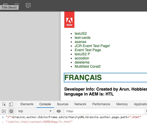Viewport: 147px width, 132px height.
Task: Click the Adobe logo image
Action: 69,20
